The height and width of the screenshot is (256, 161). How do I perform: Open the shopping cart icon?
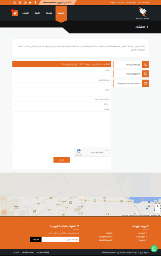point(15,13)
